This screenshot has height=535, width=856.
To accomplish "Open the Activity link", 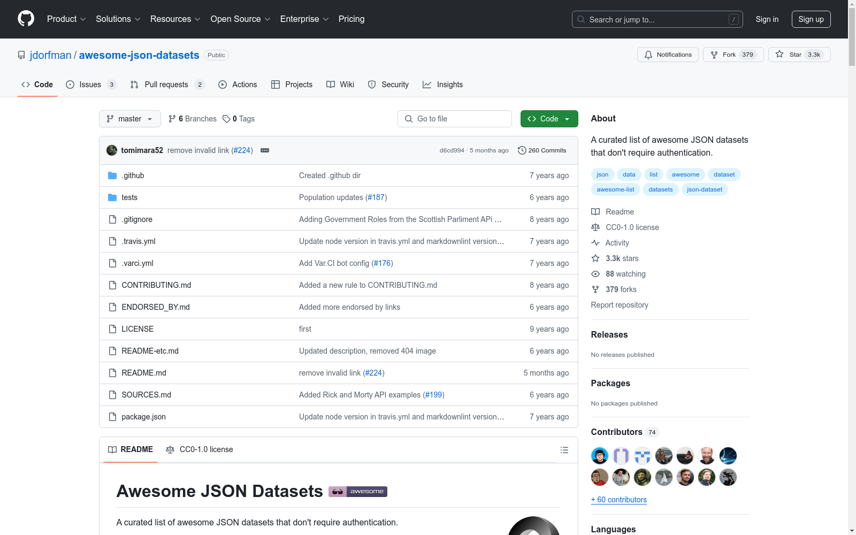I will pos(610,243).
